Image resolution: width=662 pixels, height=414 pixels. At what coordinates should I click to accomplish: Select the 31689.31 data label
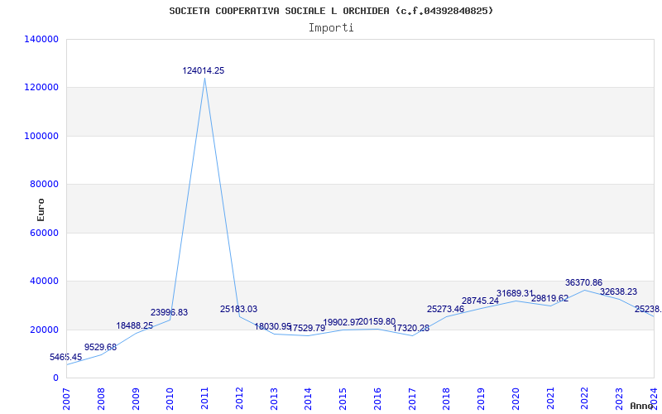(x=515, y=293)
